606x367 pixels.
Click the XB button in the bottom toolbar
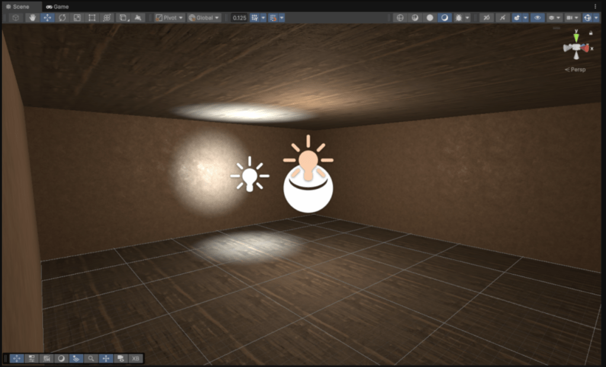click(136, 358)
